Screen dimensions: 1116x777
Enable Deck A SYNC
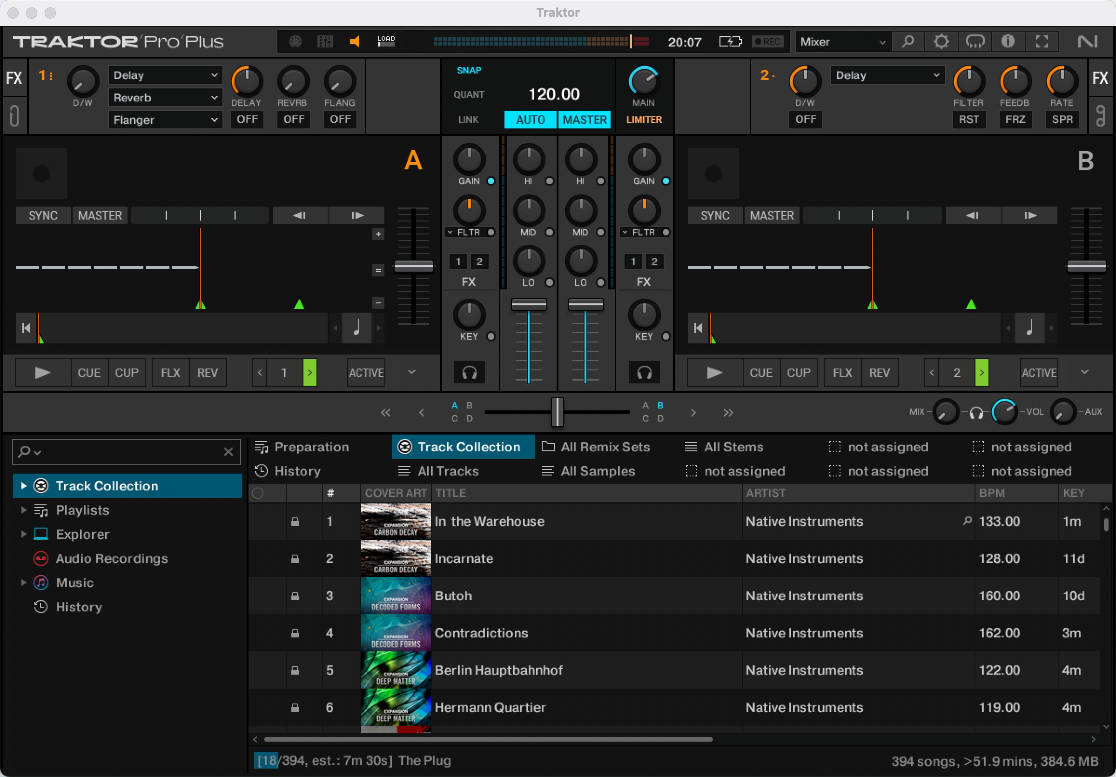pos(43,215)
